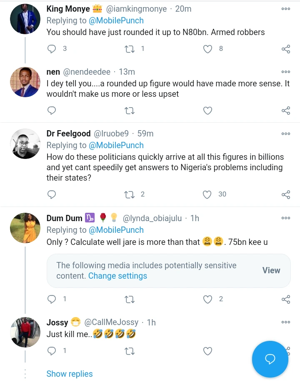This screenshot has width=300, height=383.
Task: Open Dum Dum's profile avatar
Action: [25, 228]
